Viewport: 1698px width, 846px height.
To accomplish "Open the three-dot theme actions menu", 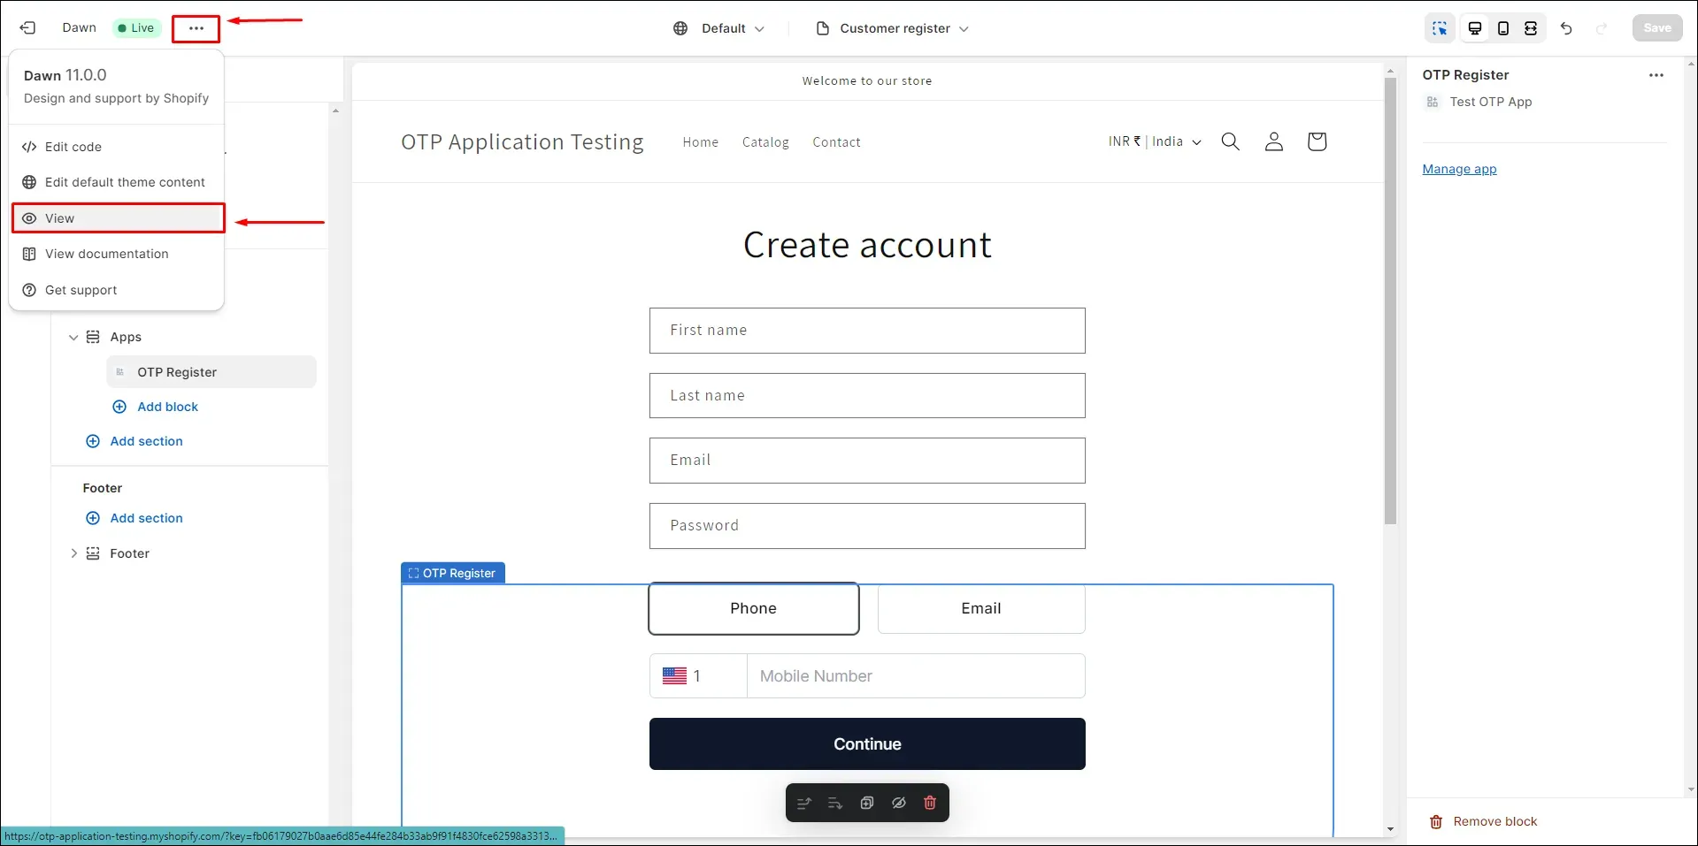I will click(196, 28).
